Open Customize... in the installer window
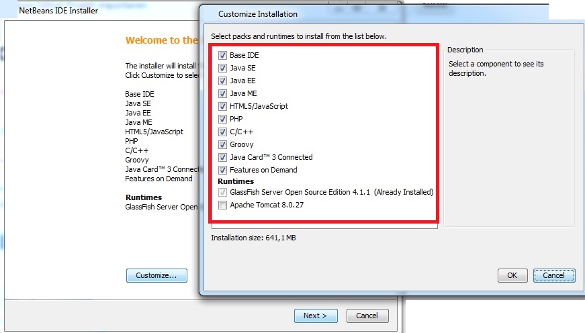 click(x=156, y=275)
